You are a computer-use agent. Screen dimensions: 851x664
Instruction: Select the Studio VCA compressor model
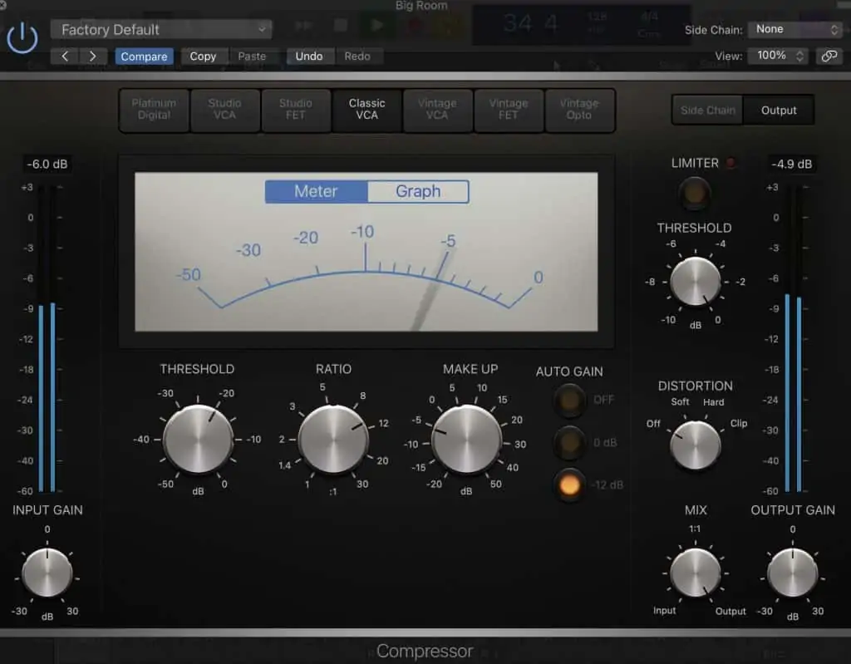(224, 110)
